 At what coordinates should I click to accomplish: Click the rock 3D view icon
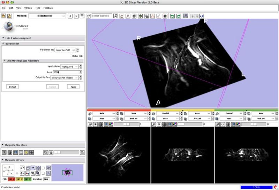tap(22, 173)
